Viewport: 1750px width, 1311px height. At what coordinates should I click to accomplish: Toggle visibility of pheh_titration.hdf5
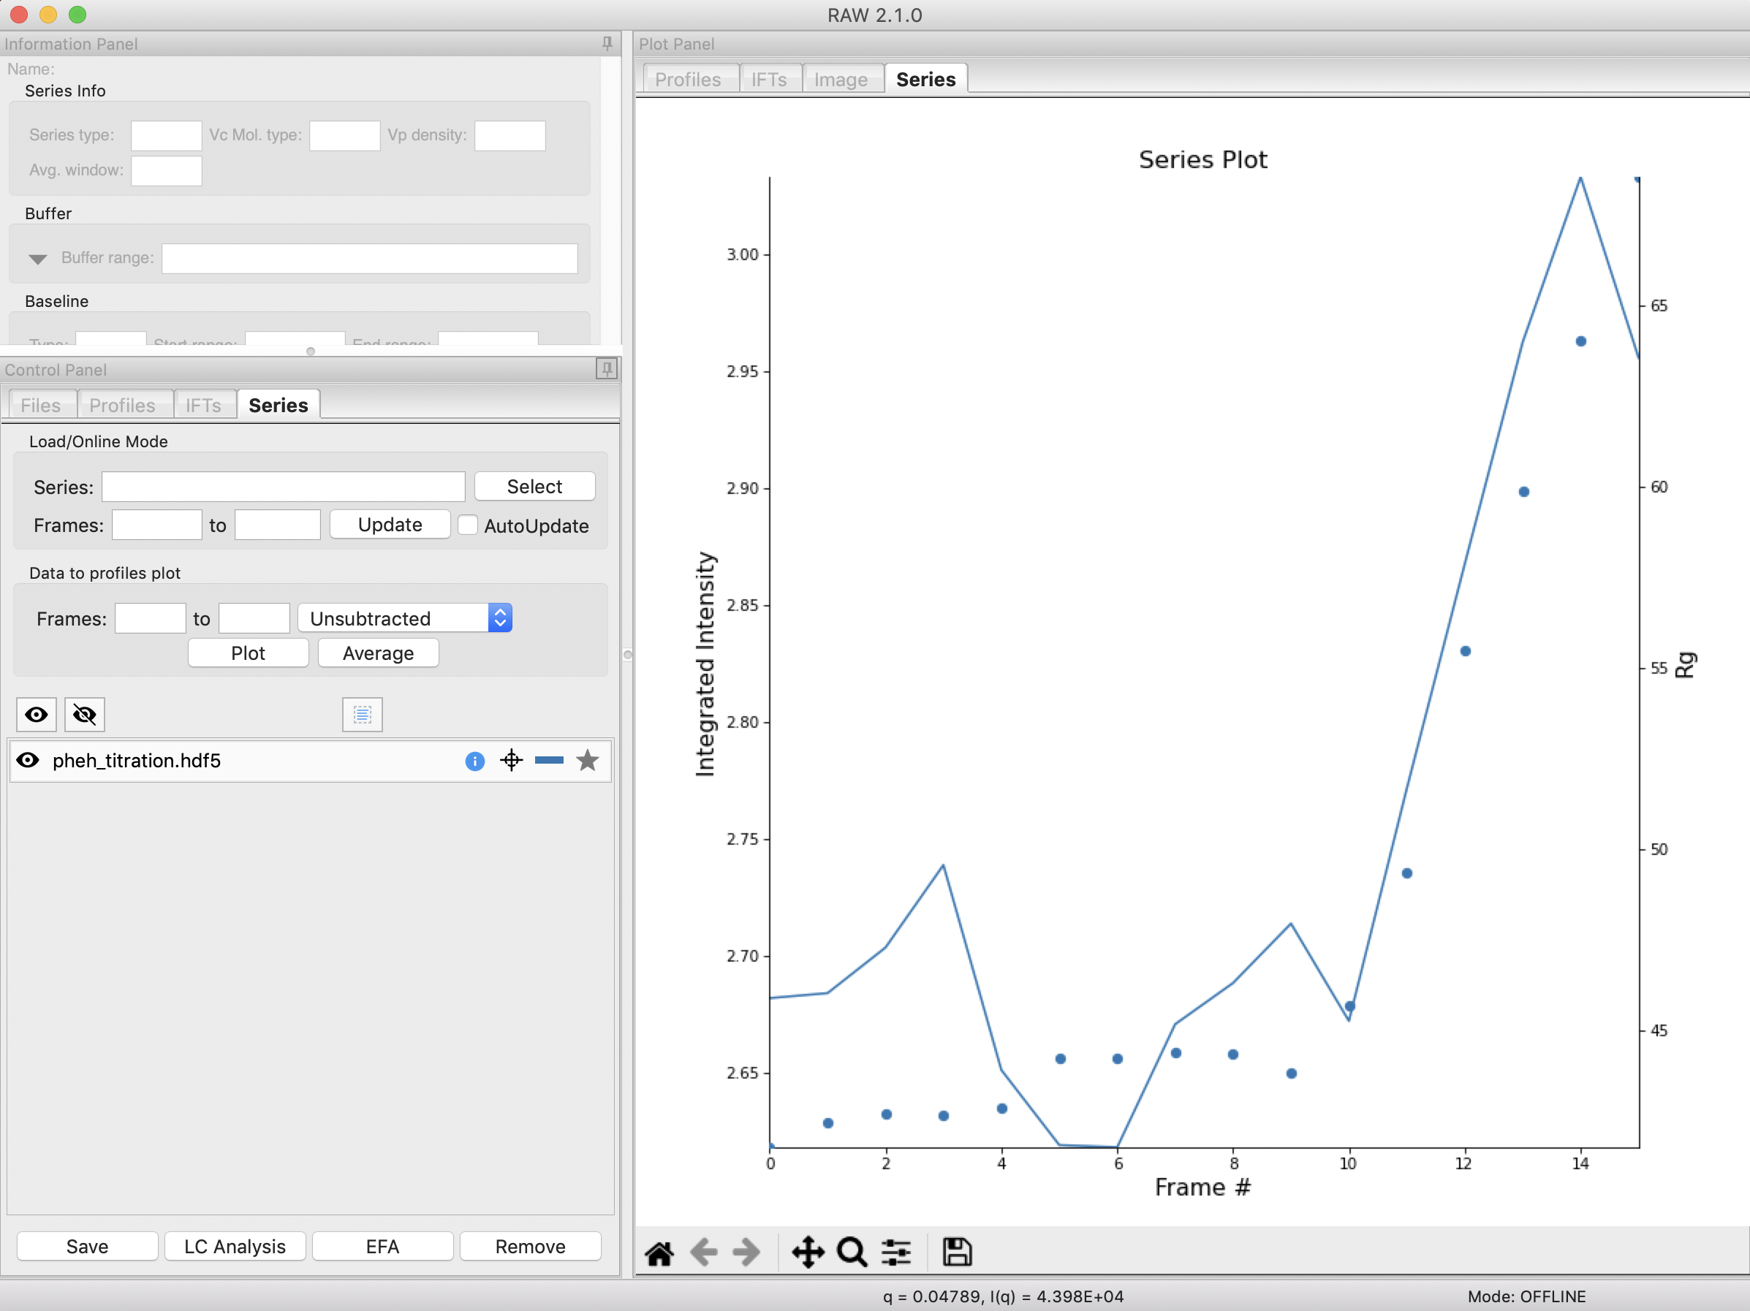click(x=28, y=761)
